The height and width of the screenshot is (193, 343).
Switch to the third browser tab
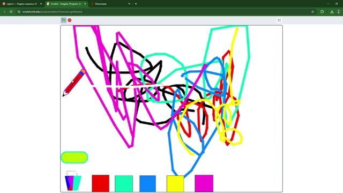pos(110,4)
